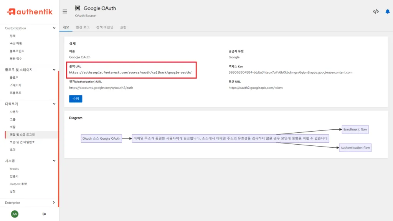Screen dimensions: 393x221
Task: Click the Authentication flow diagram node
Action: pos(355,148)
